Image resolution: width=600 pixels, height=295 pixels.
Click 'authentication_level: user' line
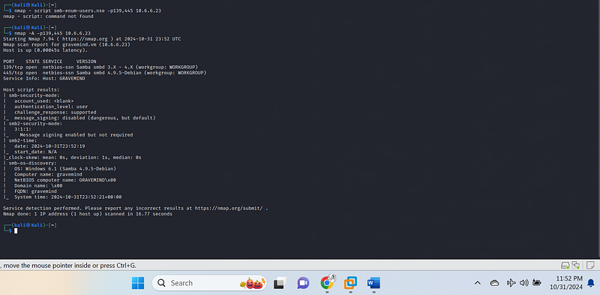tap(51, 107)
